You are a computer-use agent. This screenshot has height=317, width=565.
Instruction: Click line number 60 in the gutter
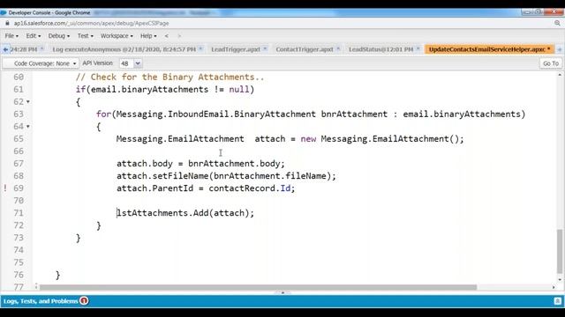19,77
